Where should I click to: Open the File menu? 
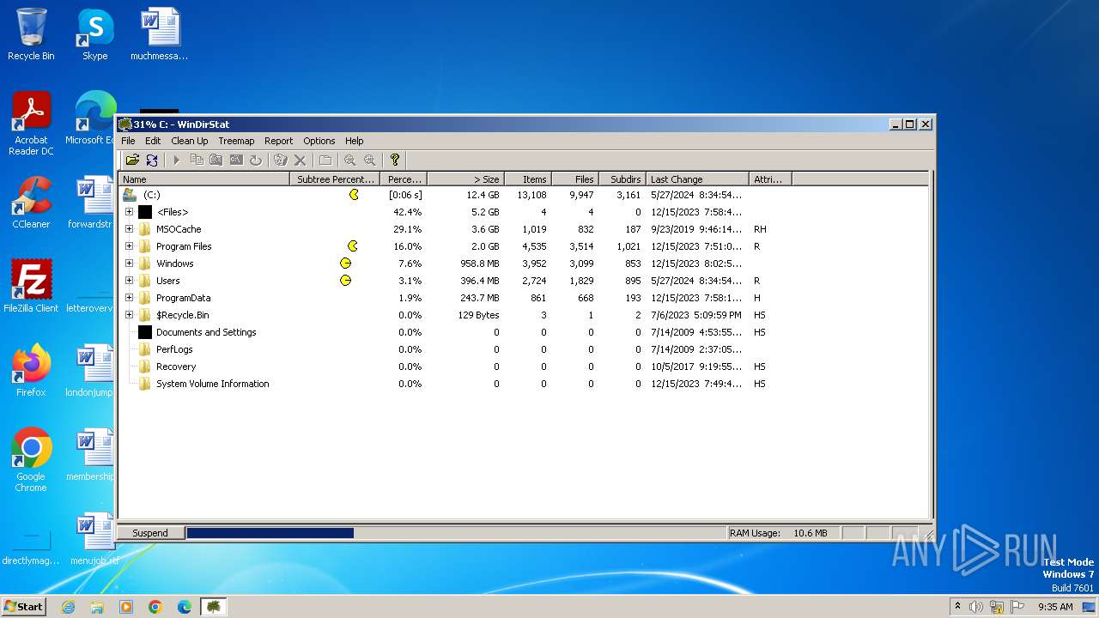(128, 141)
